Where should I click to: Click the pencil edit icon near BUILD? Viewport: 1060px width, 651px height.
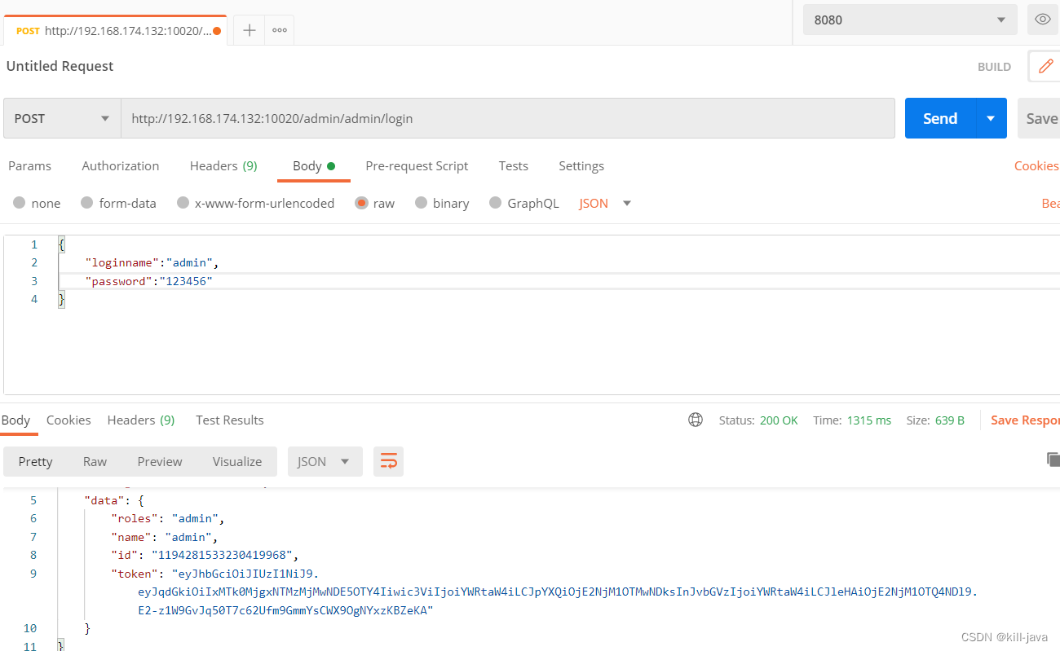point(1045,66)
